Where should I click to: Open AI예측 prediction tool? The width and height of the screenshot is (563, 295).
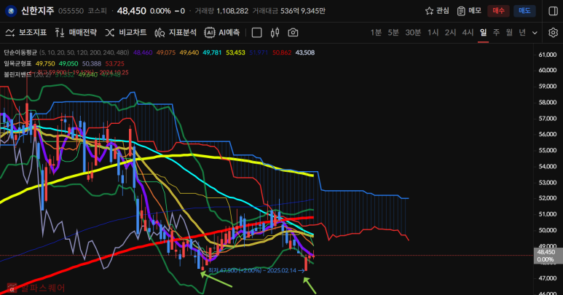pos(221,33)
